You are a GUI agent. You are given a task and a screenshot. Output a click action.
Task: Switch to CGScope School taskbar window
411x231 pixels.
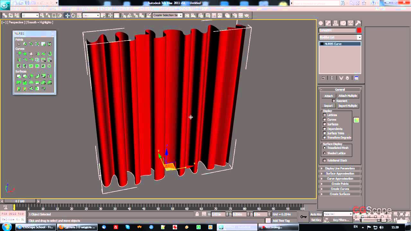coord(35,227)
